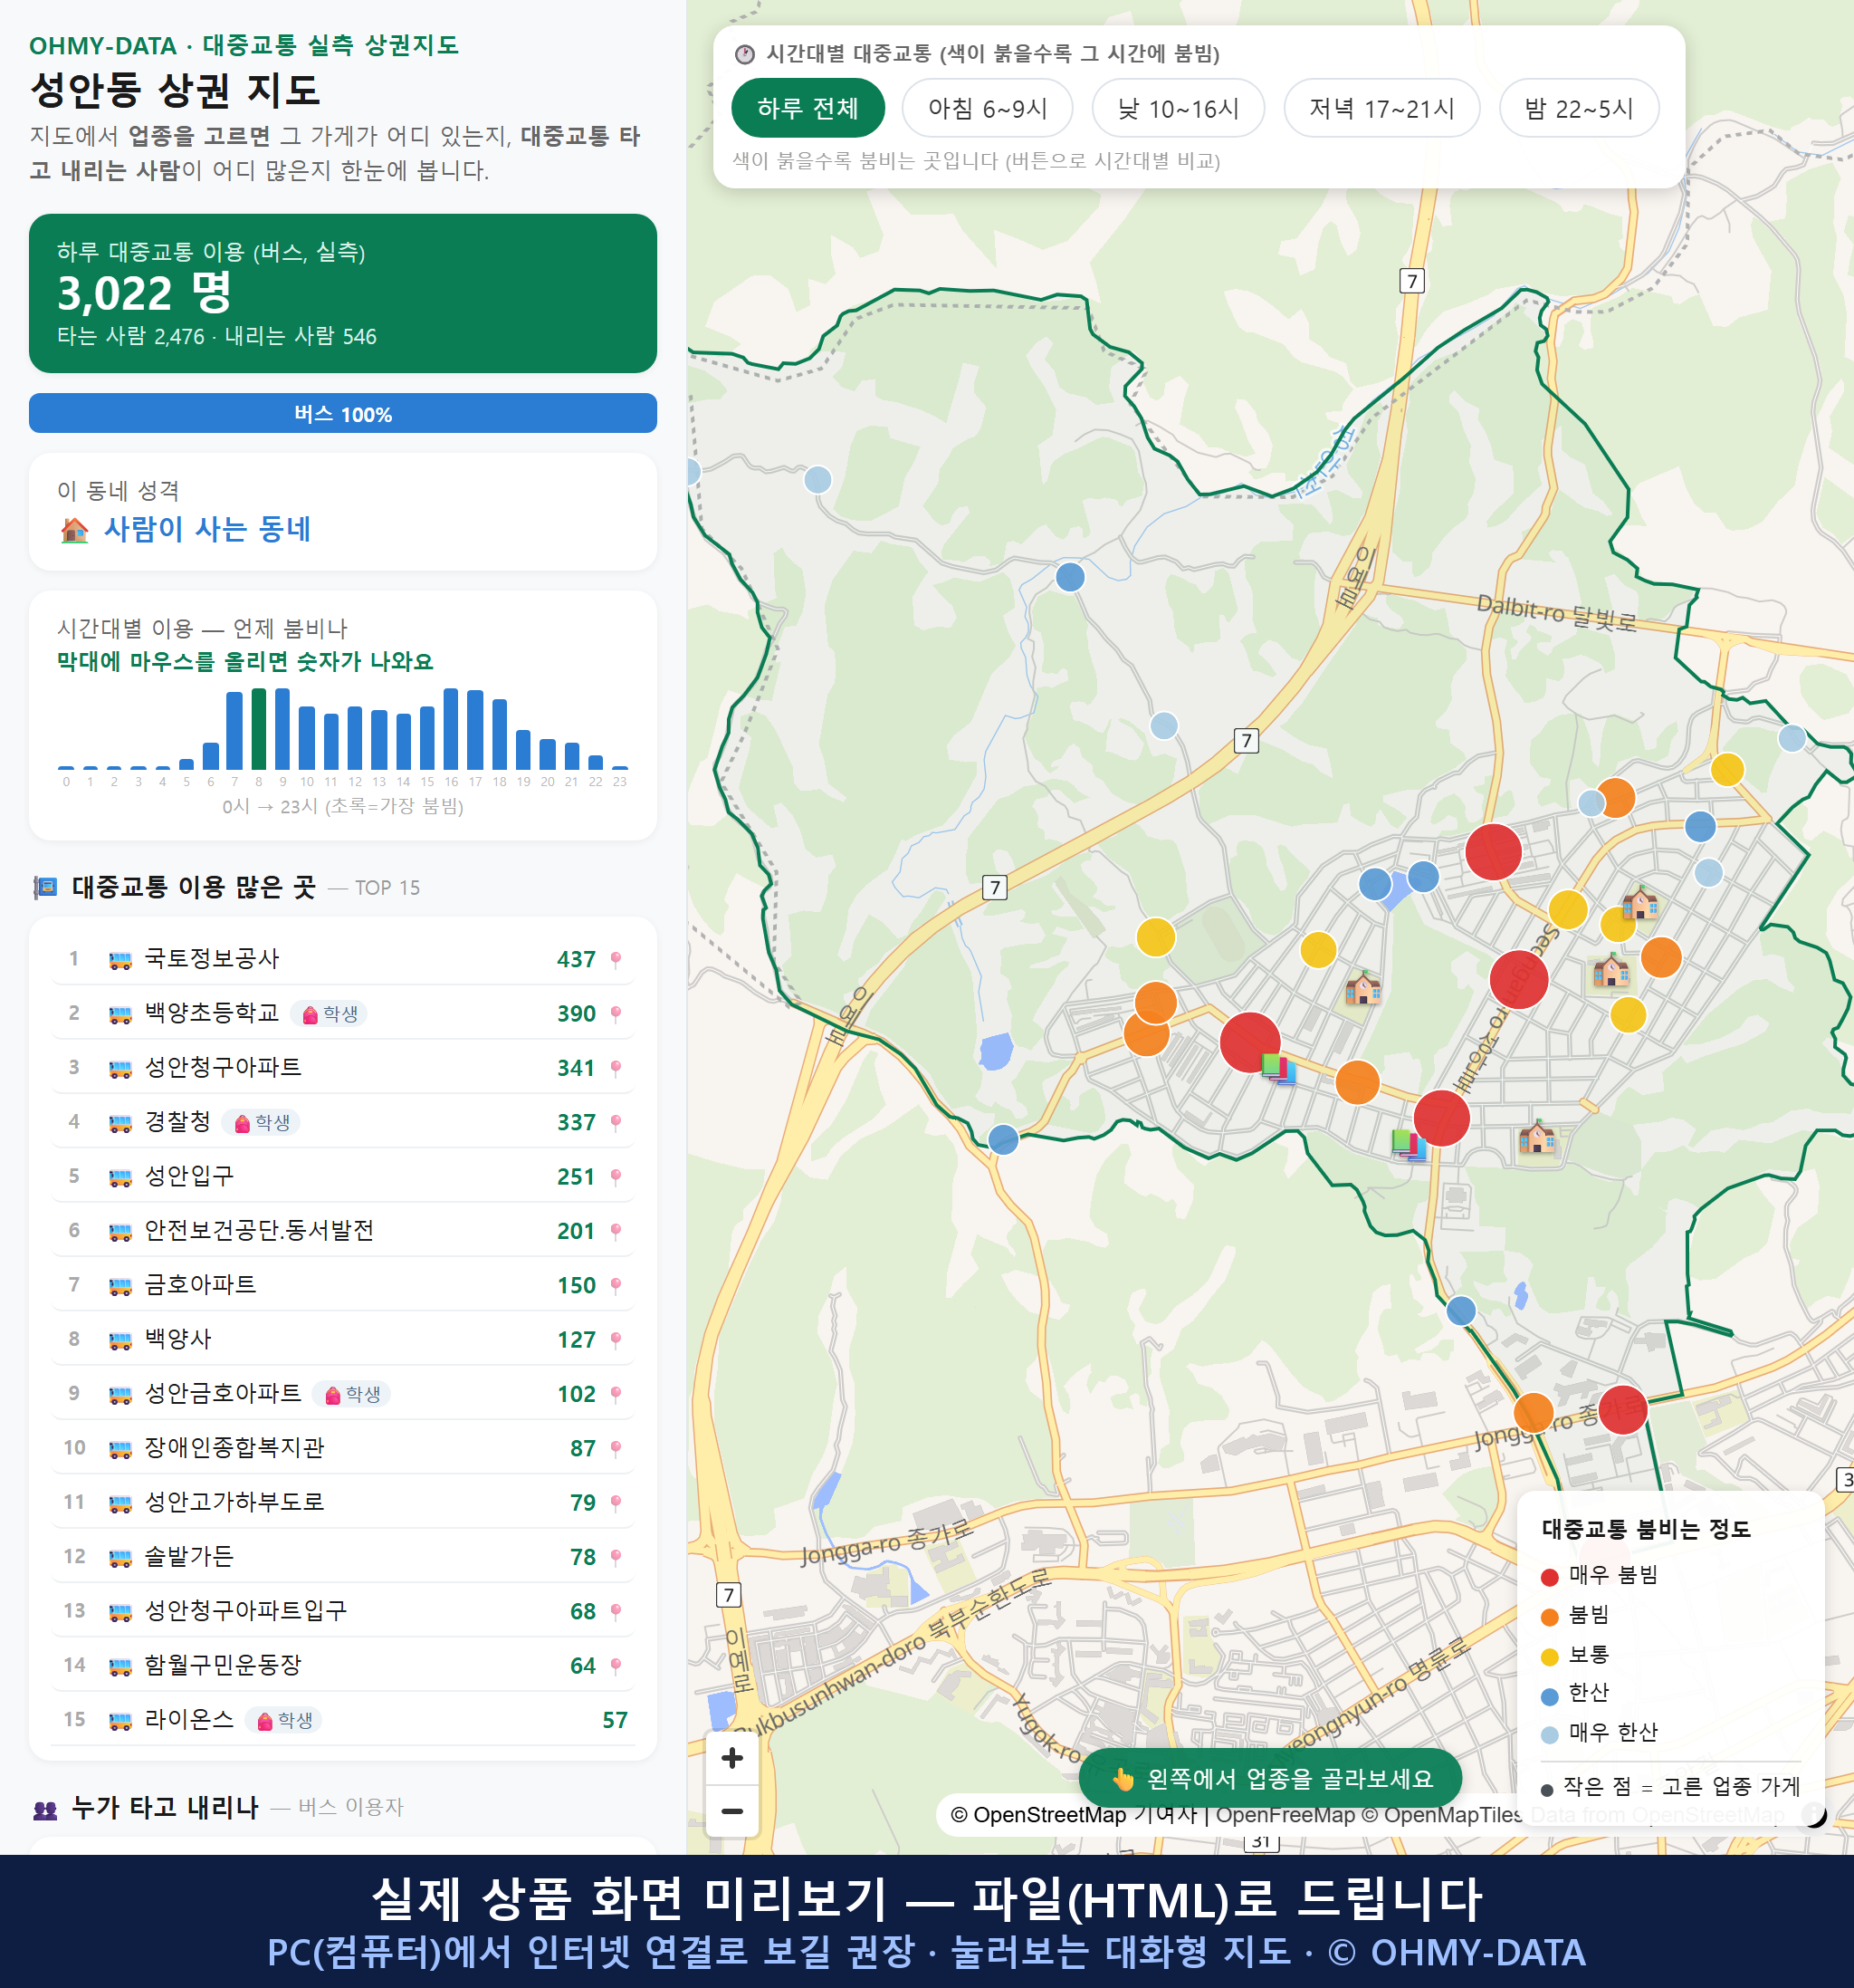Click ridership value 57 for 라이온스
The width and height of the screenshot is (1854, 1988).
(x=615, y=1720)
